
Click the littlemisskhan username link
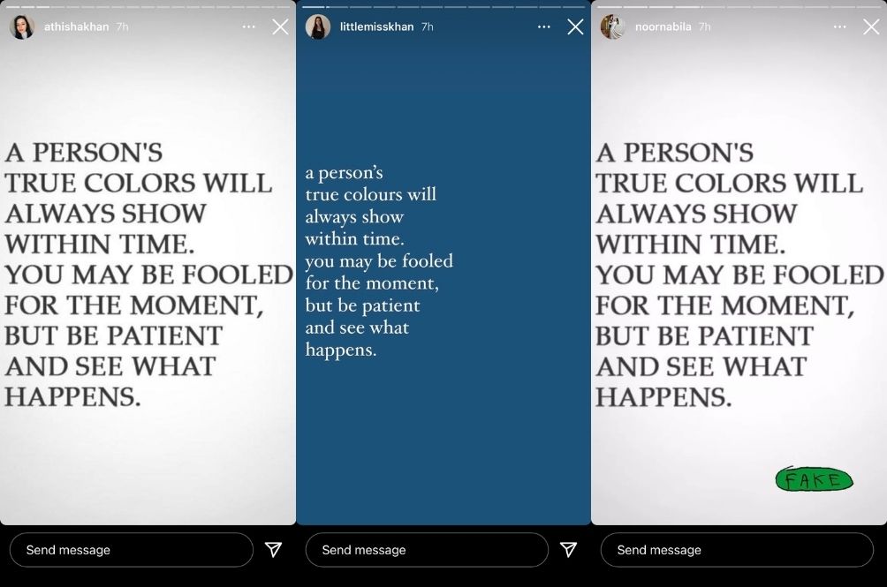coord(376,26)
